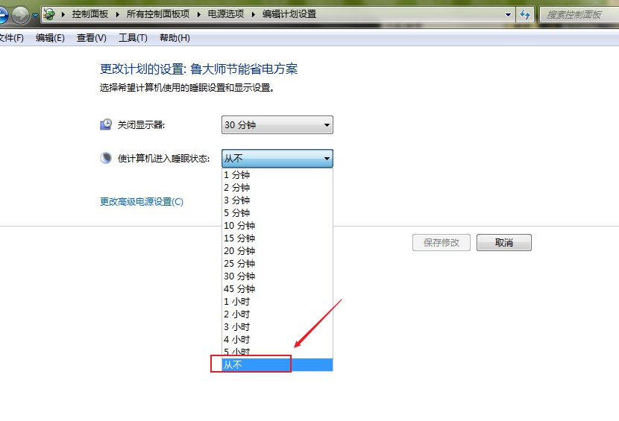This screenshot has width=619, height=421.
Task: Click the Forward navigation arrow button
Action: (20, 16)
